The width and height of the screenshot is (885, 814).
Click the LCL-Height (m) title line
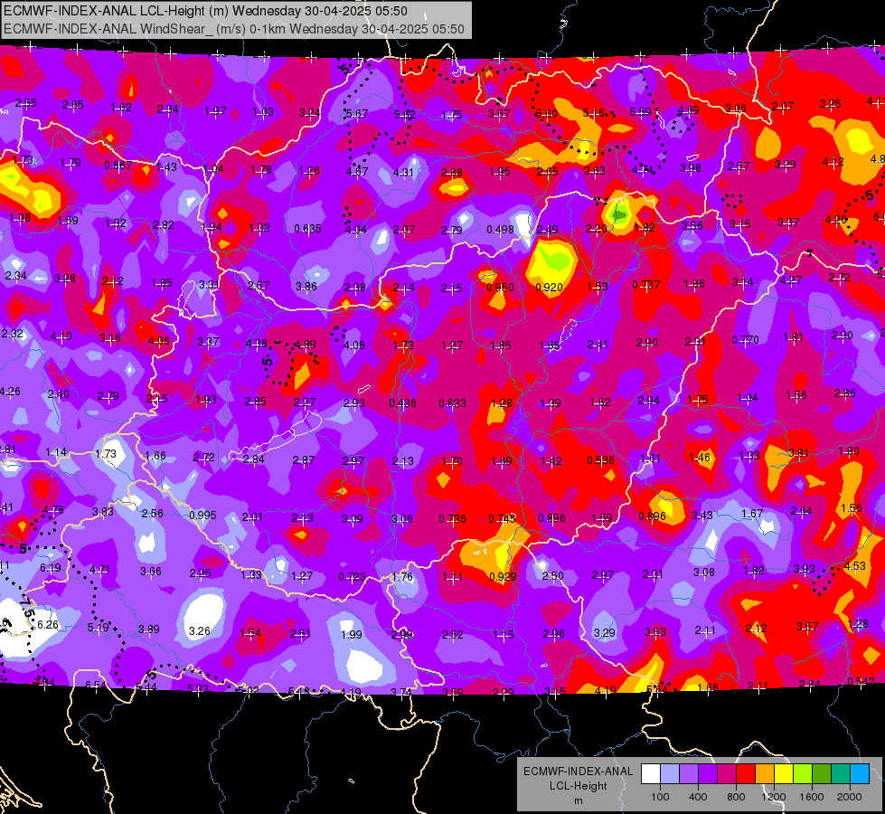205,11
